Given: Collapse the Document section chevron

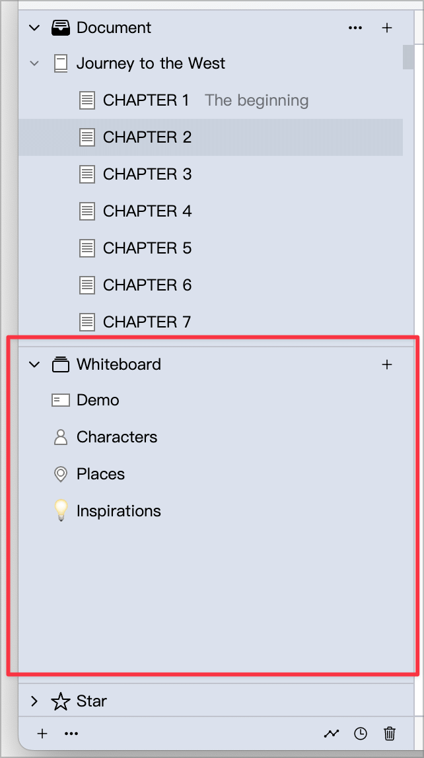Looking at the screenshot, I should click(x=34, y=28).
